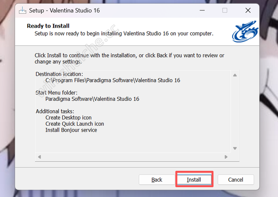
Task: Click the greyed-out maximize button
Action: coord(225,10)
